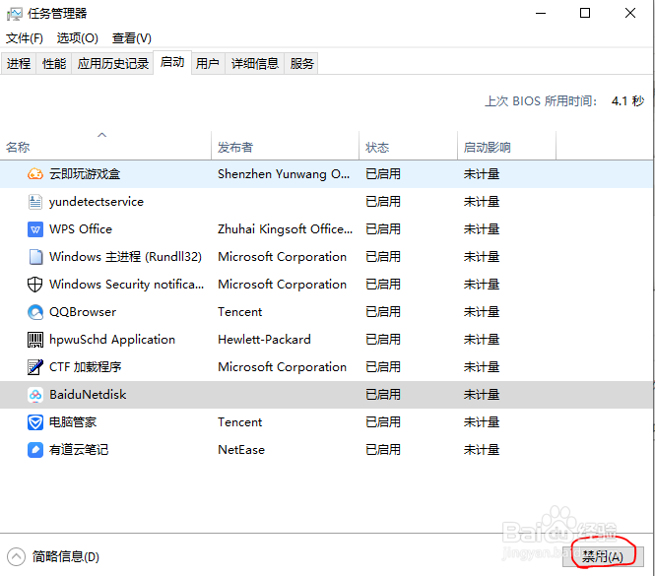Switch to the 详细信息 tab

point(255,63)
